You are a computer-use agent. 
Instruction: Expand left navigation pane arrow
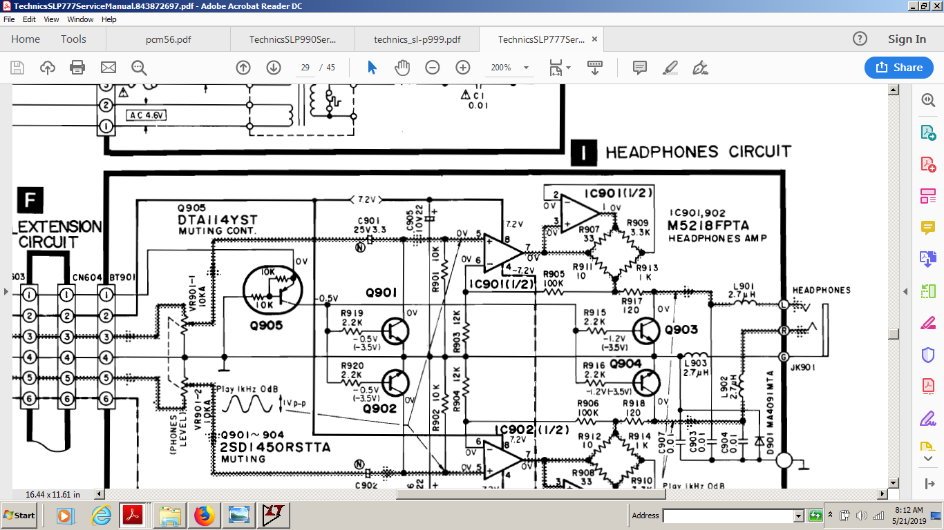coord(6,292)
